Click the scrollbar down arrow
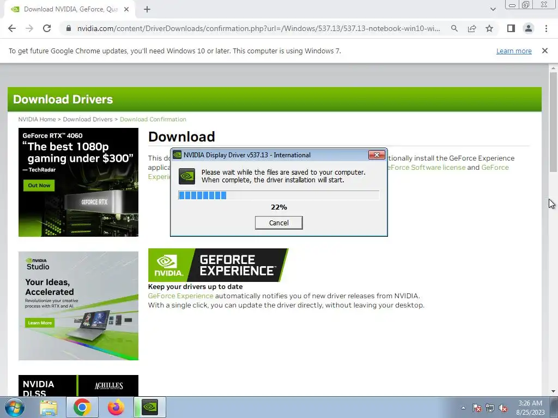Screen dimensions: 558x418 click(x=553, y=392)
